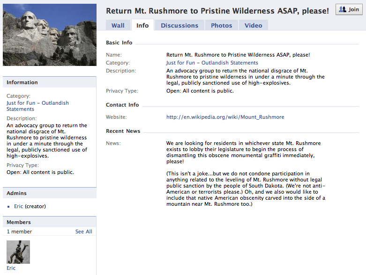The image size is (366, 275).
Task: Select the Info tab
Action: 142,25
